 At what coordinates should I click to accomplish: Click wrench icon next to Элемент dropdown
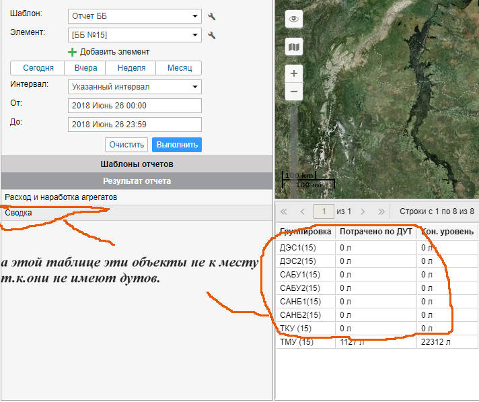212,35
